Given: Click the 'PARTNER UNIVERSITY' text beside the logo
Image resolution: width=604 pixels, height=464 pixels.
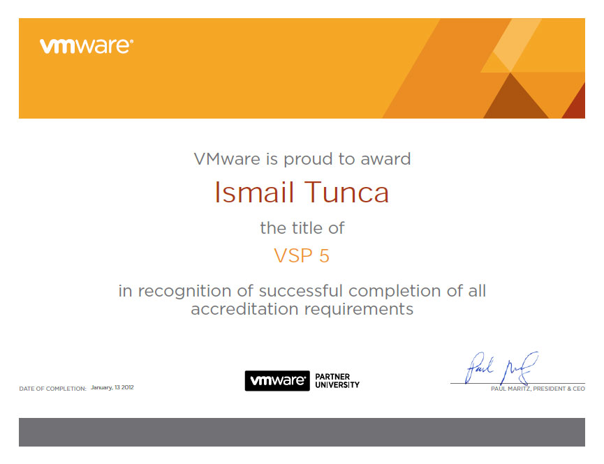Looking at the screenshot, I should pos(337,381).
